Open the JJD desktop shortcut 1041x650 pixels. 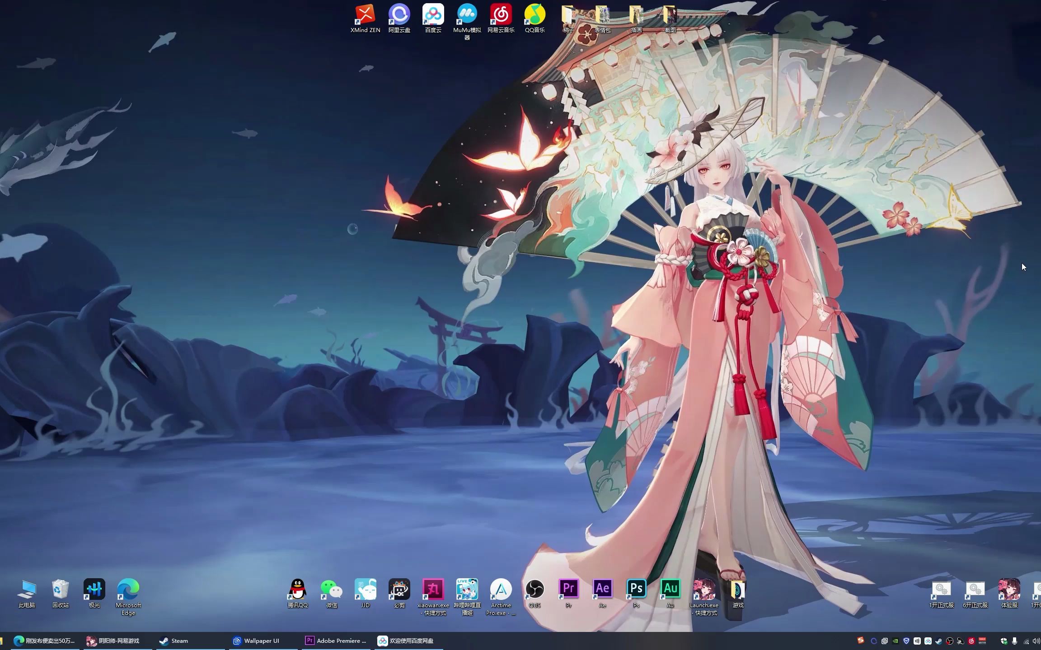(365, 594)
